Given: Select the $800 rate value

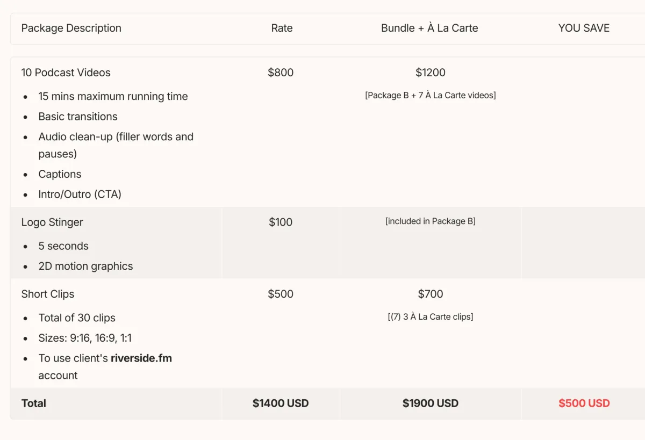Looking at the screenshot, I should click(281, 73).
